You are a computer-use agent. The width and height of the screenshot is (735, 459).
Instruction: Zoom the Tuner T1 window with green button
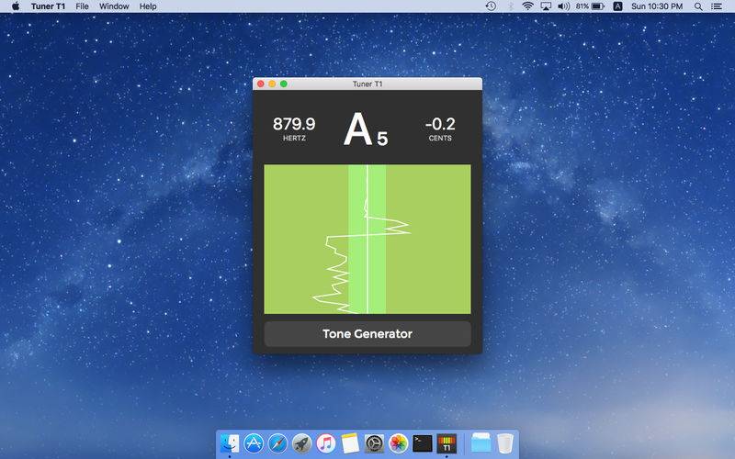coord(284,84)
